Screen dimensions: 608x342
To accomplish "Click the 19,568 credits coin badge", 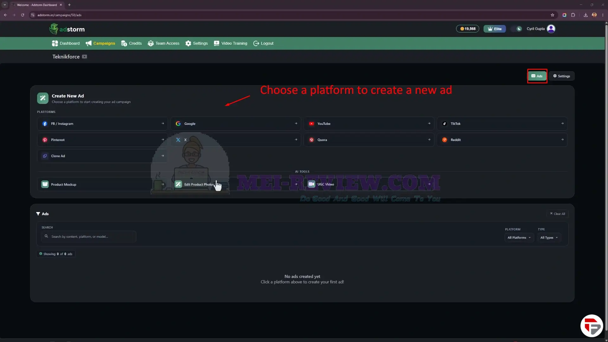I will 468,29.
